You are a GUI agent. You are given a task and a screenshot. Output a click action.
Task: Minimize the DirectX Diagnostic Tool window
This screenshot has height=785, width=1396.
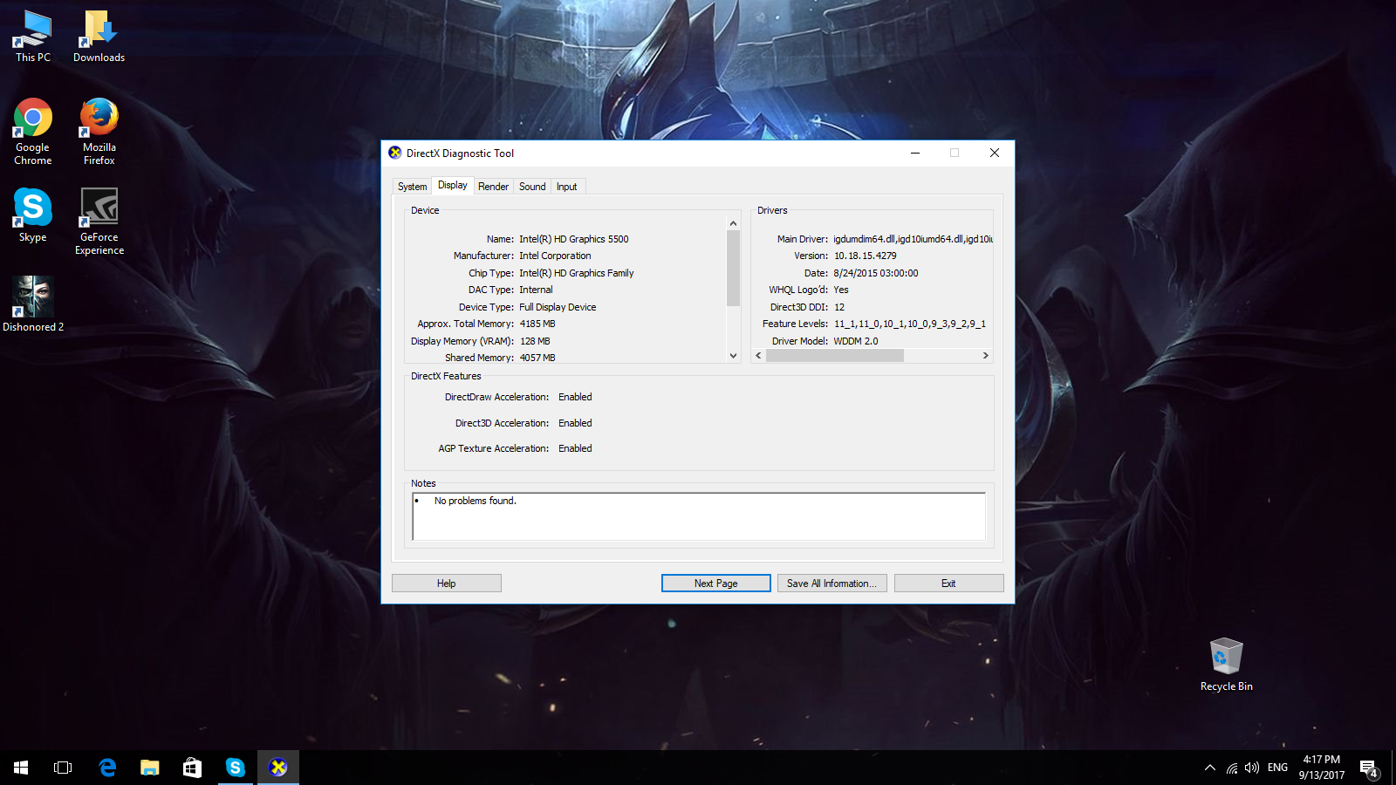click(x=915, y=153)
